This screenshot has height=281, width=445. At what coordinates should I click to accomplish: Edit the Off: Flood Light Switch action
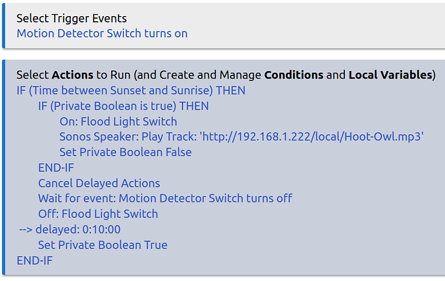98,214
